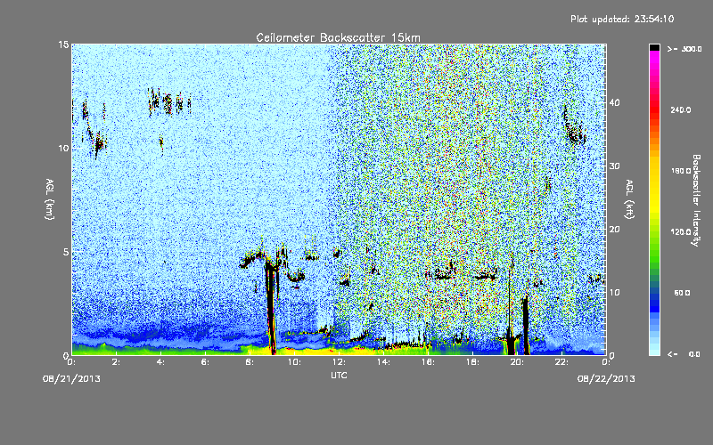Click the tall black backscatter column near 9 UTC
The height and width of the screenshot is (445, 713).
pyautogui.click(x=271, y=304)
